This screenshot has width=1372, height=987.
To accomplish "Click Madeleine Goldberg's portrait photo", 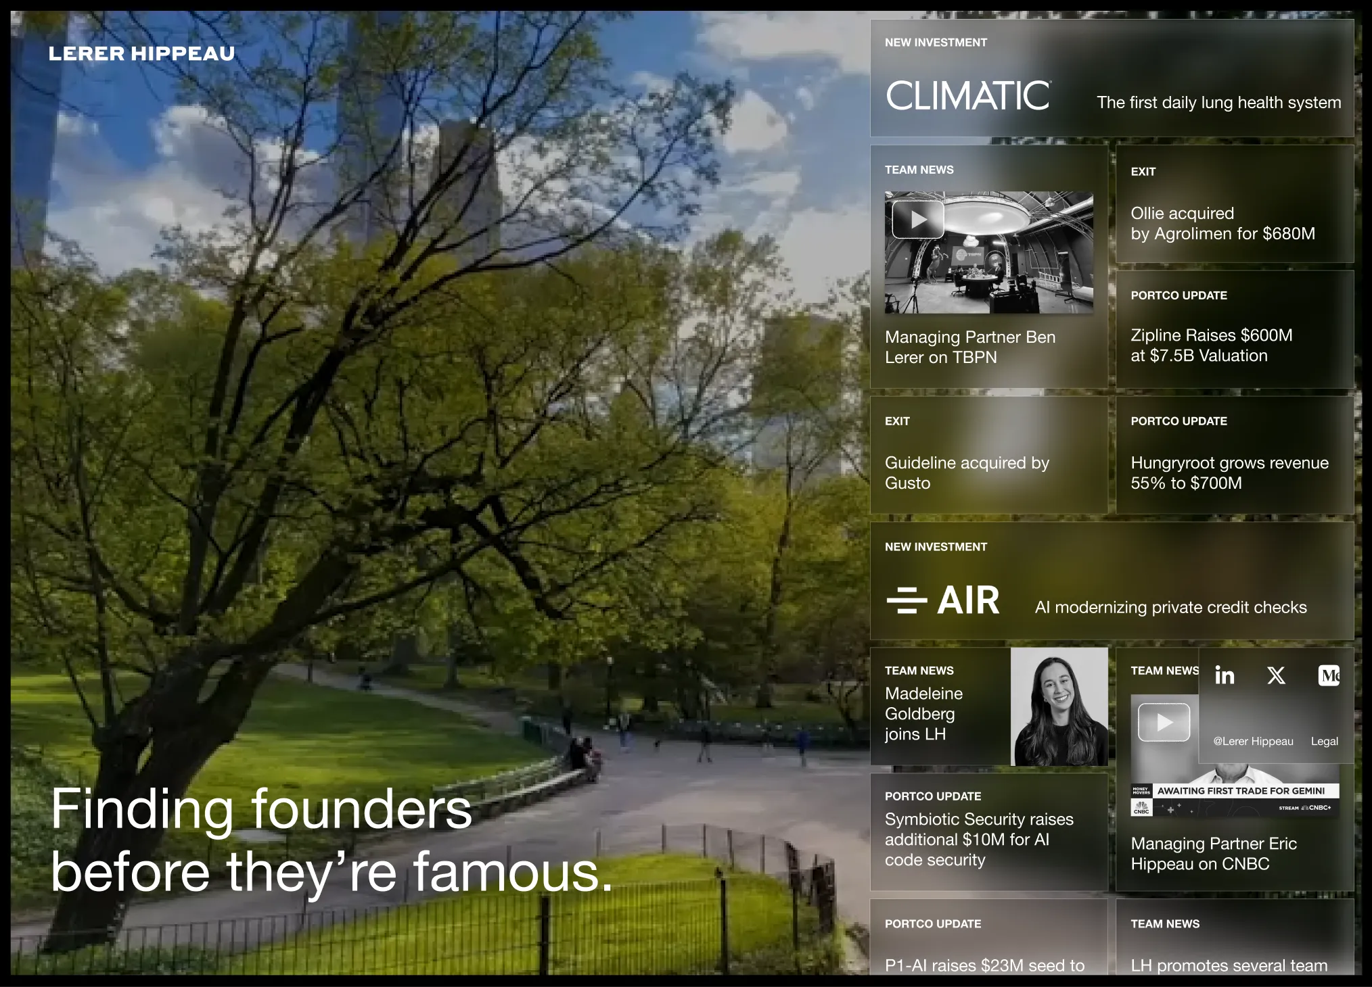I will pos(1059,706).
